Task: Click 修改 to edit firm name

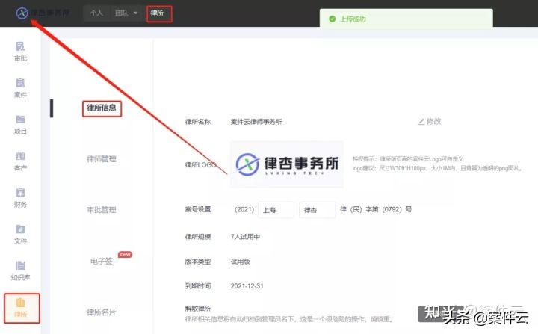Action: coord(433,122)
